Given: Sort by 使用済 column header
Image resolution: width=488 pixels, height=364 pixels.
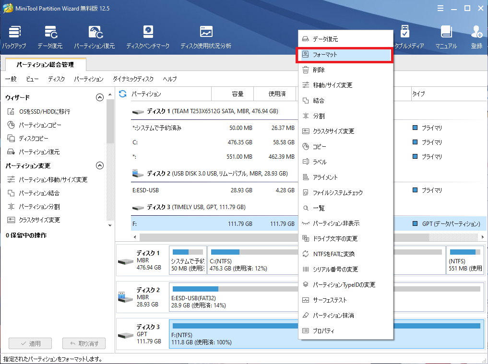Looking at the screenshot, I should click(275, 94).
